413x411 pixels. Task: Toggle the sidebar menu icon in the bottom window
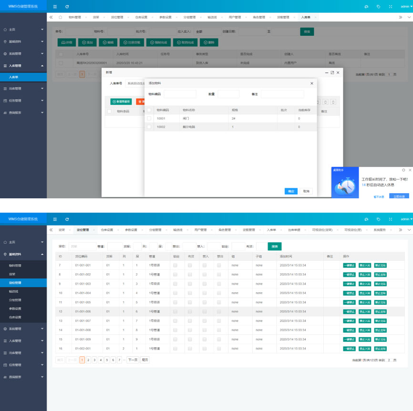[55, 219]
